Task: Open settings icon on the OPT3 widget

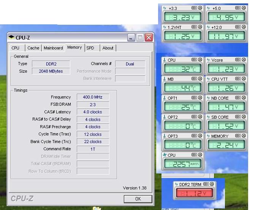Action: 194,136
